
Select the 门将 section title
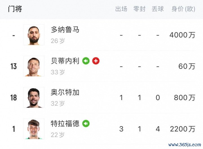[15, 9]
